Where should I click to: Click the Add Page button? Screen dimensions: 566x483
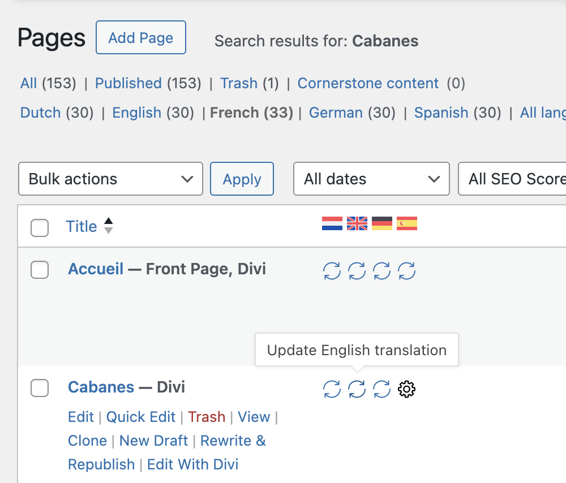(x=141, y=37)
